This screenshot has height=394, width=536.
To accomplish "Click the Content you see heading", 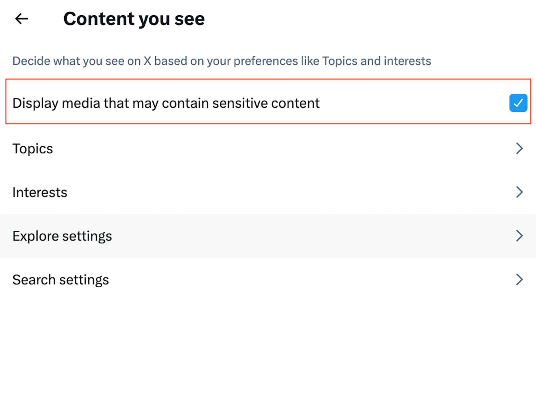I will 134,19.
